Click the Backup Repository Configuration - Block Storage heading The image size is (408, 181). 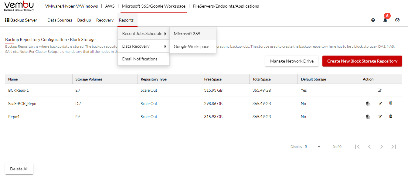pyautogui.click(x=50, y=39)
